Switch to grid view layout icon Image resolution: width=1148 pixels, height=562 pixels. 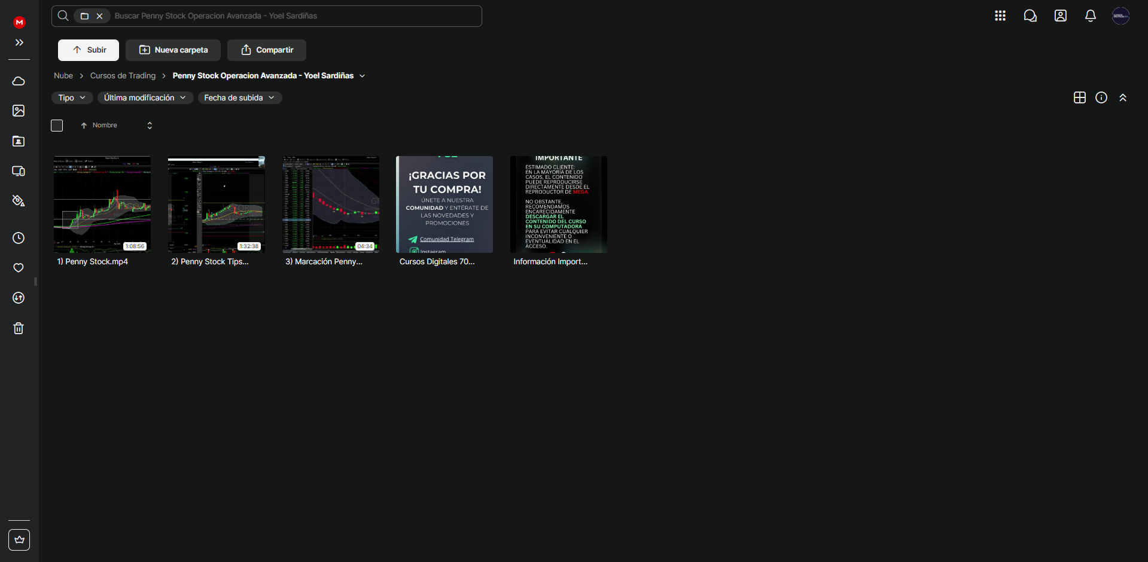click(x=1079, y=97)
